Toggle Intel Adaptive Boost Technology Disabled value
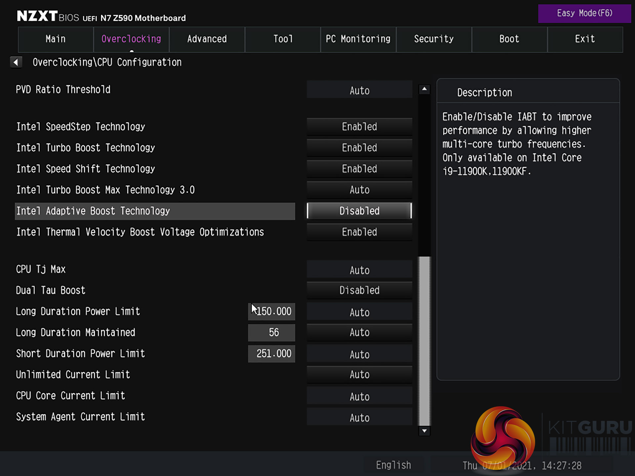 coord(359,211)
